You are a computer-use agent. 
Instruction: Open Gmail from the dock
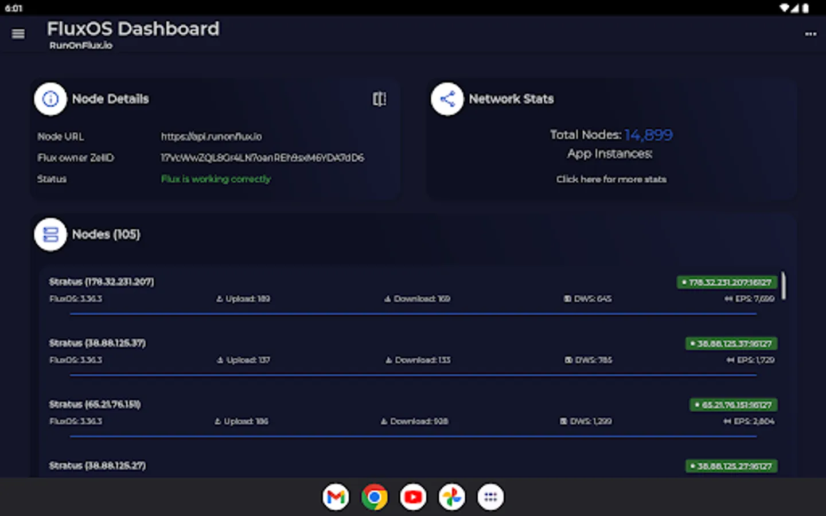pyautogui.click(x=336, y=497)
